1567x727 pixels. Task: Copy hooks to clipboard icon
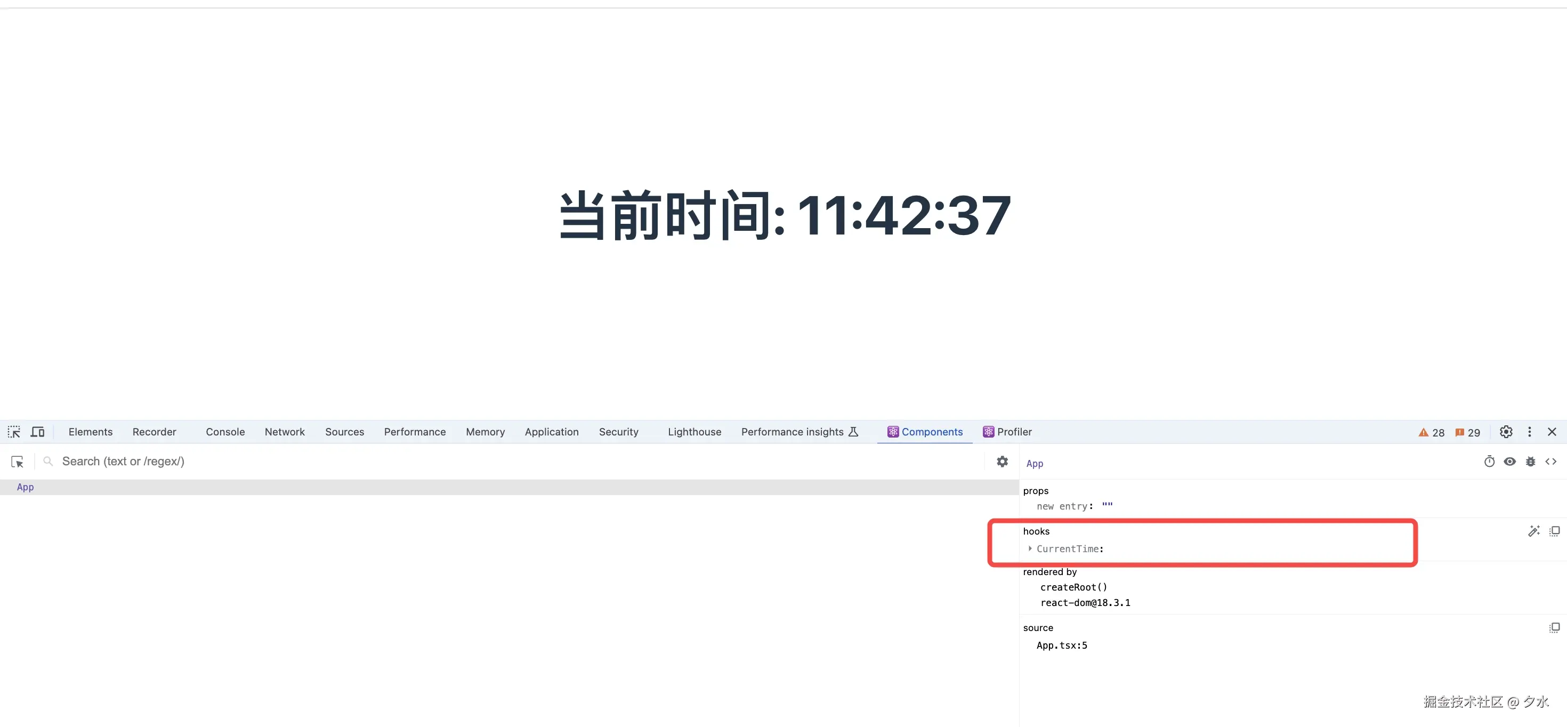point(1554,531)
